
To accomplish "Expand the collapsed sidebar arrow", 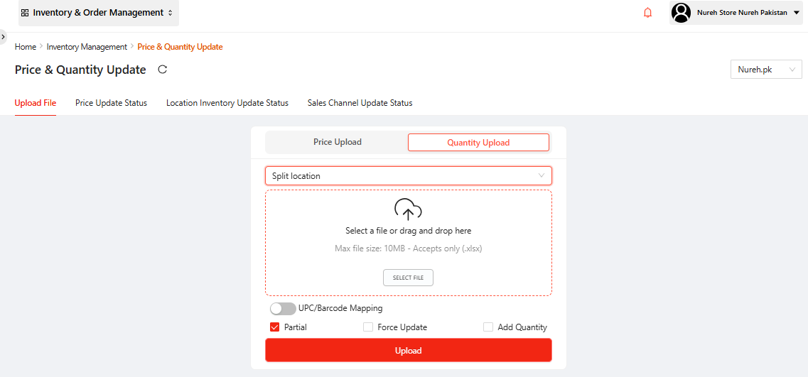I will 4,36.
